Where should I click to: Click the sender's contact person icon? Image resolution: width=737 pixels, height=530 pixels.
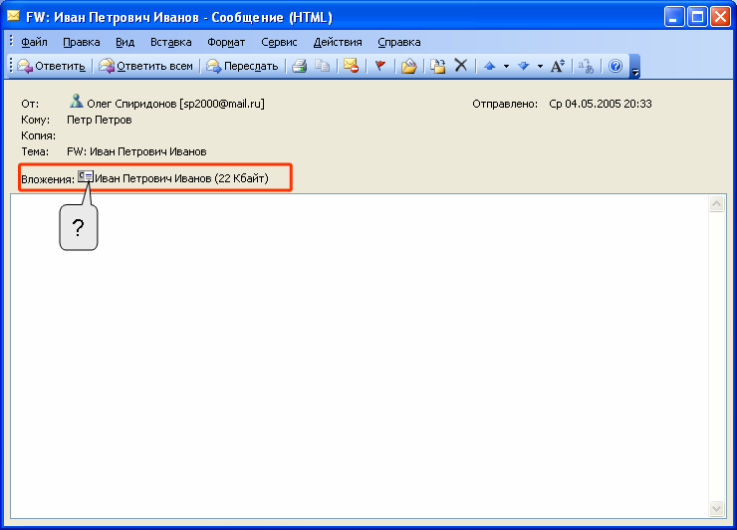76,101
